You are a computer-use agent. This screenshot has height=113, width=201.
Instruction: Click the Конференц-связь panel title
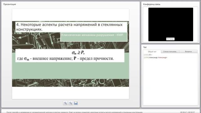pos(152,4)
